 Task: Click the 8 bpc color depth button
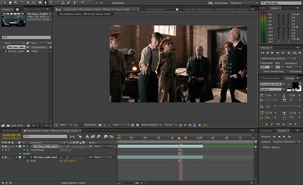pos(20,125)
